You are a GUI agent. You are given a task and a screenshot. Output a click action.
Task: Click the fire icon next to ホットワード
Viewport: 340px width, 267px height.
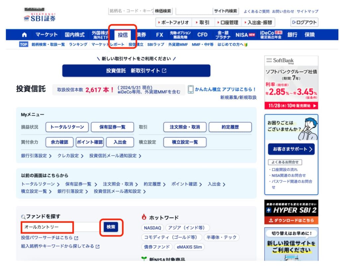(x=144, y=217)
